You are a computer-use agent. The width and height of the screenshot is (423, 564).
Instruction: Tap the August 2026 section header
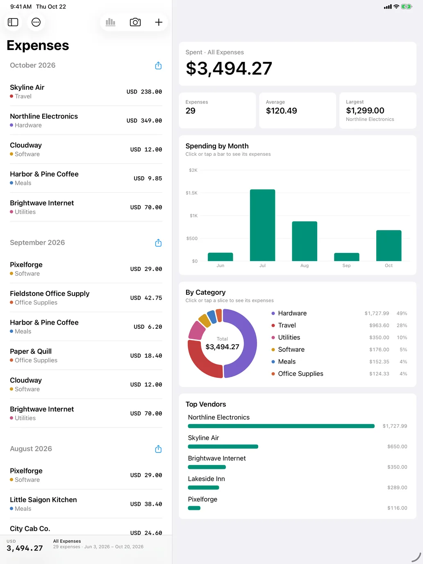point(31,449)
